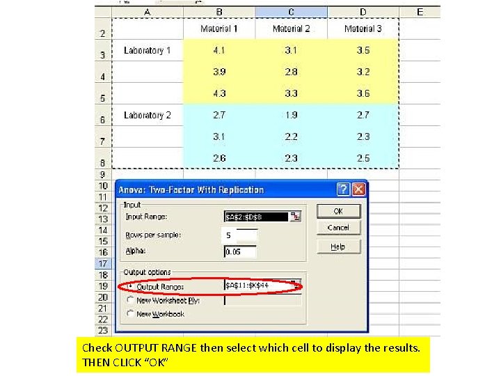Click cell with value 3.3

[x=291, y=93]
